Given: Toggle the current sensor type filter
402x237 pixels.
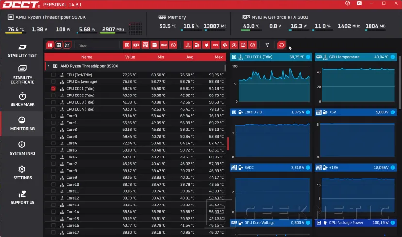Looking at the screenshot, I should 216,45.
